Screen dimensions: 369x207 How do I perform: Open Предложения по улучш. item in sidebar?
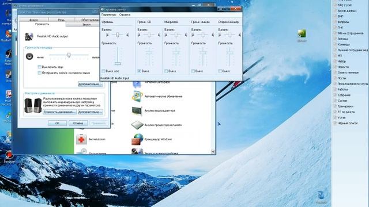click(353, 84)
